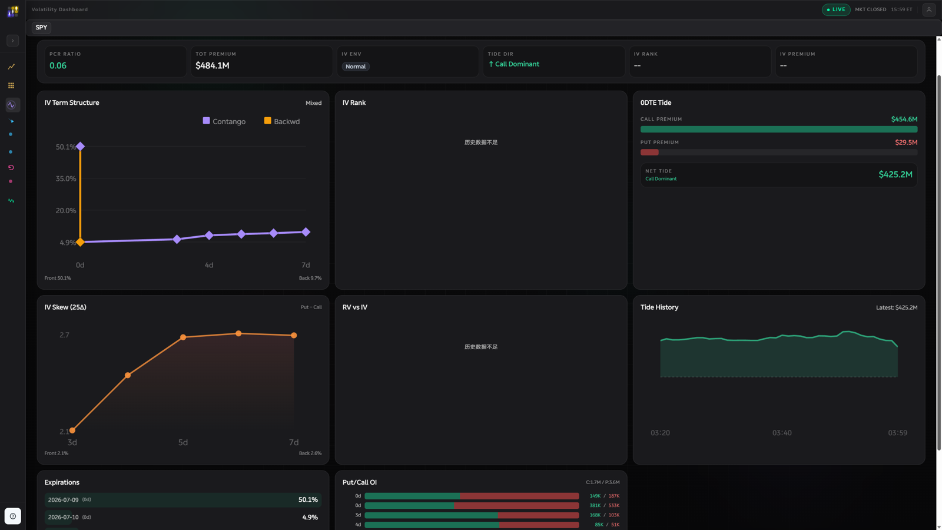The image size is (942, 530).
Task: Click the page vertical scrollbar
Action: 938,262
